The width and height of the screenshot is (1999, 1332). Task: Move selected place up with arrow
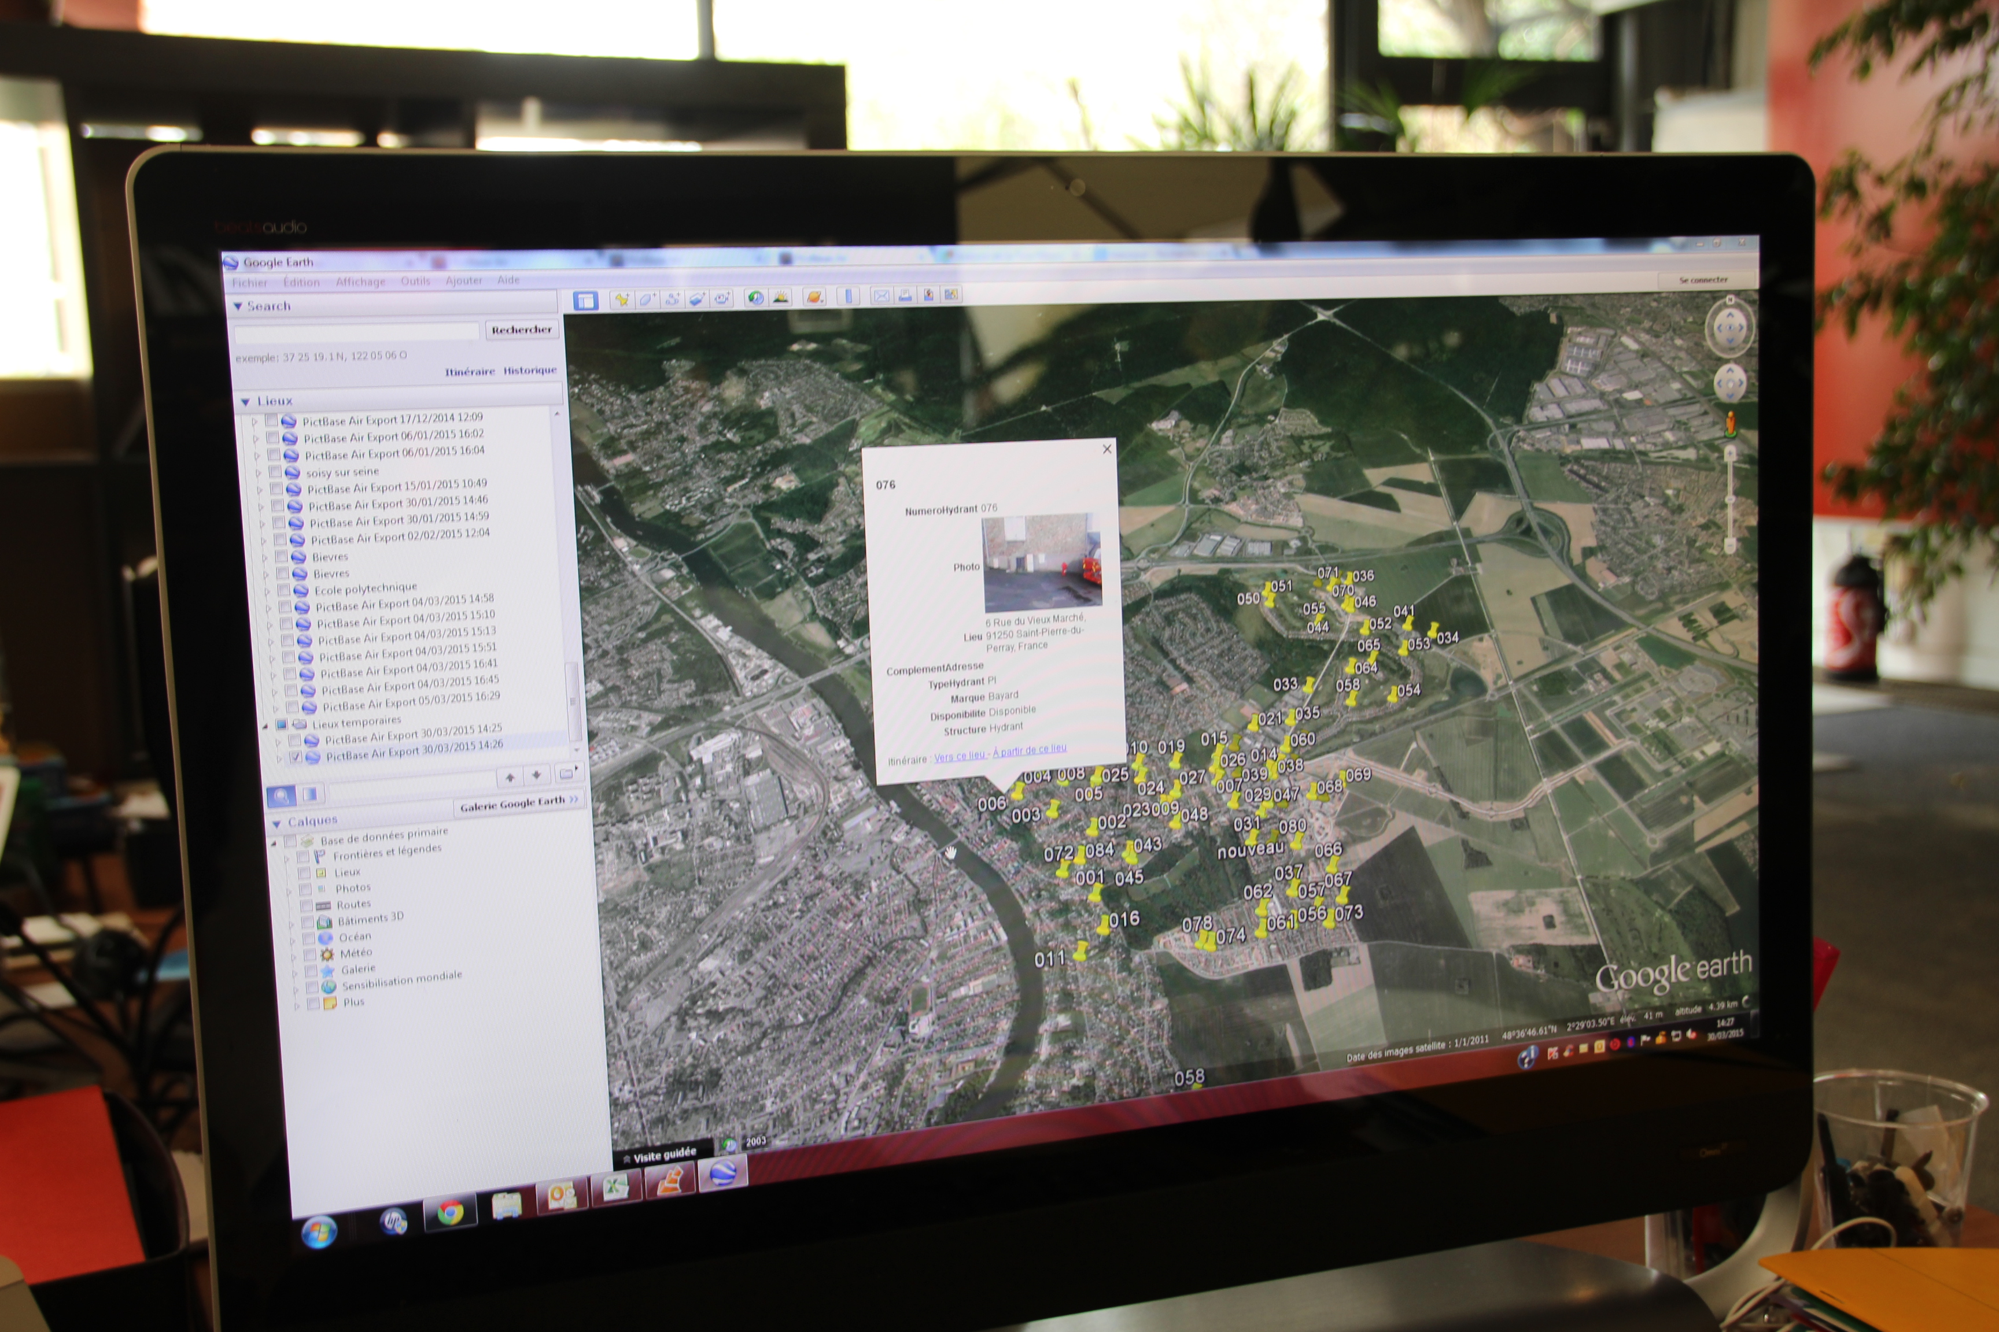point(510,777)
